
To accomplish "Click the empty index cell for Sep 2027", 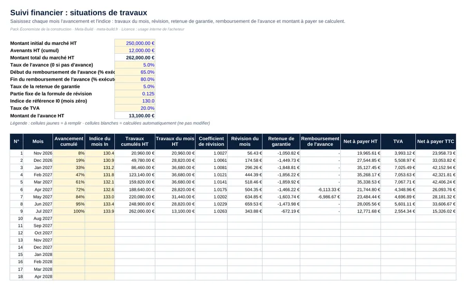I will click(99, 225).
